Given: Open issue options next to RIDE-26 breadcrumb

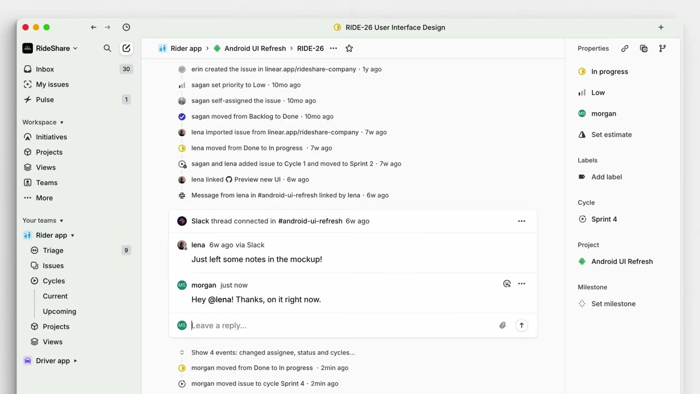Looking at the screenshot, I should 333,48.
